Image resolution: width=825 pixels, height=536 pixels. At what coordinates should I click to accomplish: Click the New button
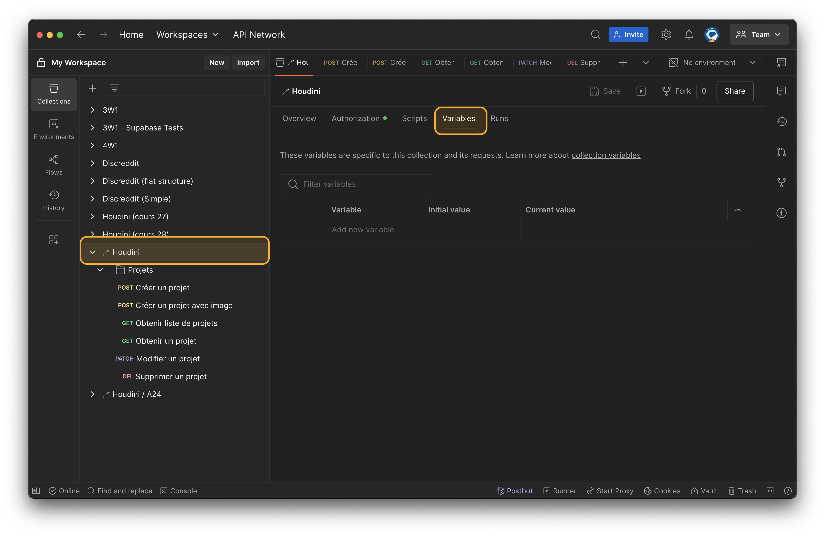pos(217,63)
